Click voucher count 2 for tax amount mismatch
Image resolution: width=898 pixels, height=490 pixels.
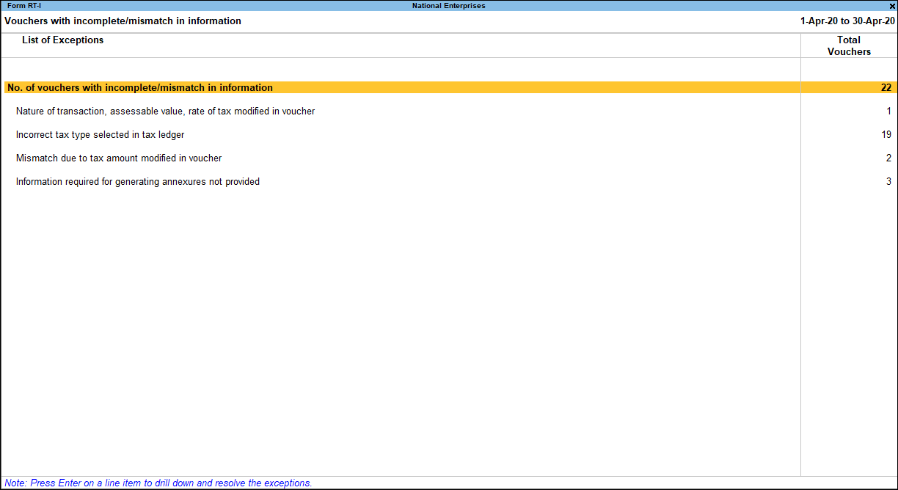pos(888,158)
